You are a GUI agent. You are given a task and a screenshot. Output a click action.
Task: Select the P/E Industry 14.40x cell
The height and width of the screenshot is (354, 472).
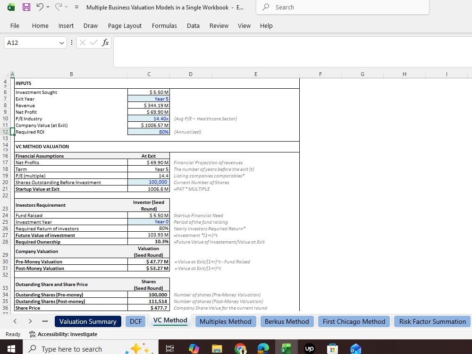tap(149, 118)
